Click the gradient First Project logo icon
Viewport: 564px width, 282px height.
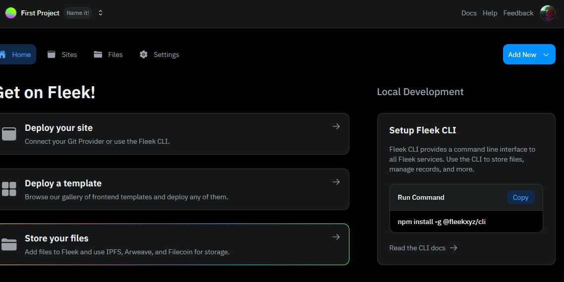point(11,13)
